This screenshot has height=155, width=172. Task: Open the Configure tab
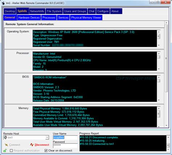(103, 11)
